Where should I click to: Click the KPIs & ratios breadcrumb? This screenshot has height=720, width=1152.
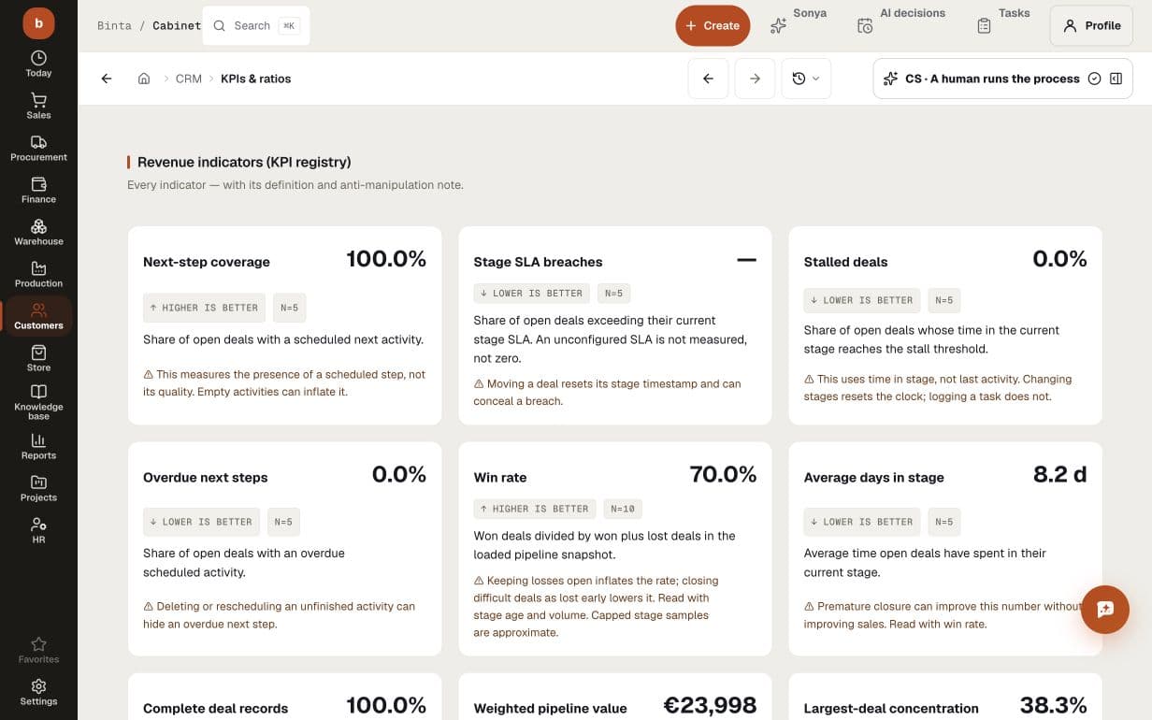pyautogui.click(x=255, y=79)
